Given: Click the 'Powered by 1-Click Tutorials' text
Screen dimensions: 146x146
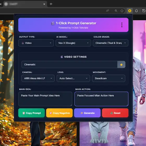Looking at the screenshot, I should coord(73,28).
